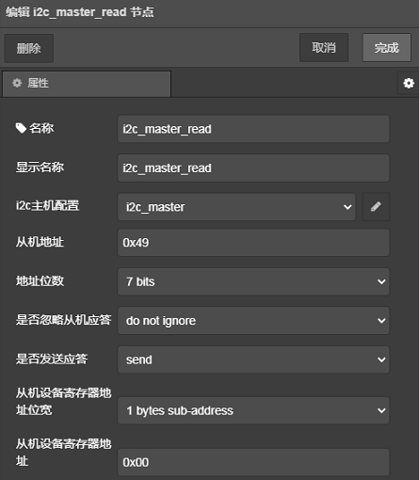Cancel editing with 取消 button
The width and height of the screenshot is (419, 480).
(x=324, y=48)
